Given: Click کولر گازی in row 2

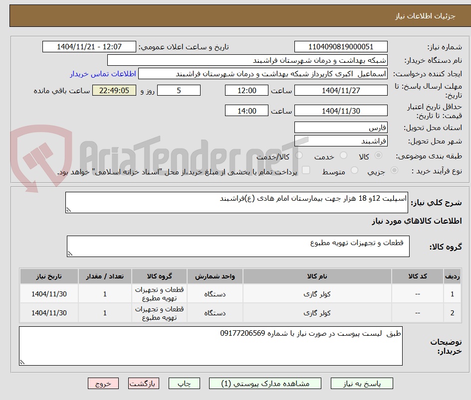Looking at the screenshot, I should [x=317, y=313].
